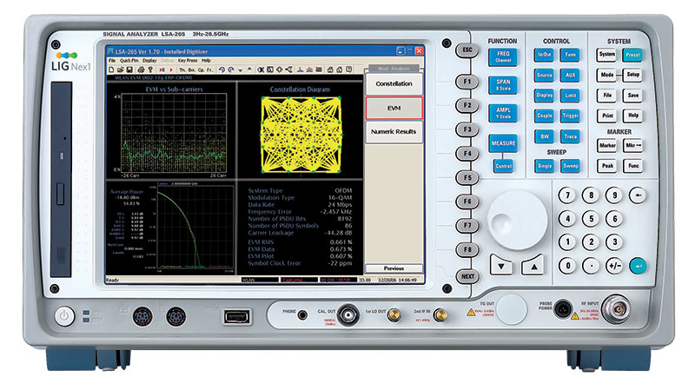695x390 pixels.
Task: Select the Numeric Results softkey
Action: pos(394,132)
